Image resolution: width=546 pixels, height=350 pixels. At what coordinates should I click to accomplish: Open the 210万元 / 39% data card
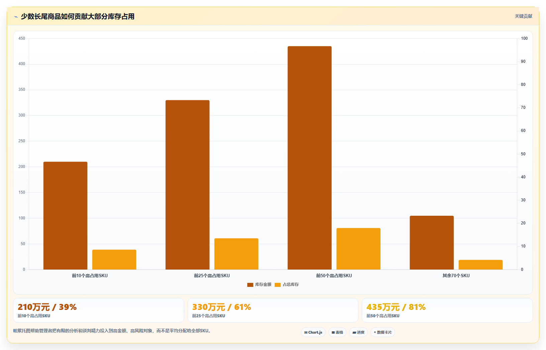(x=99, y=310)
